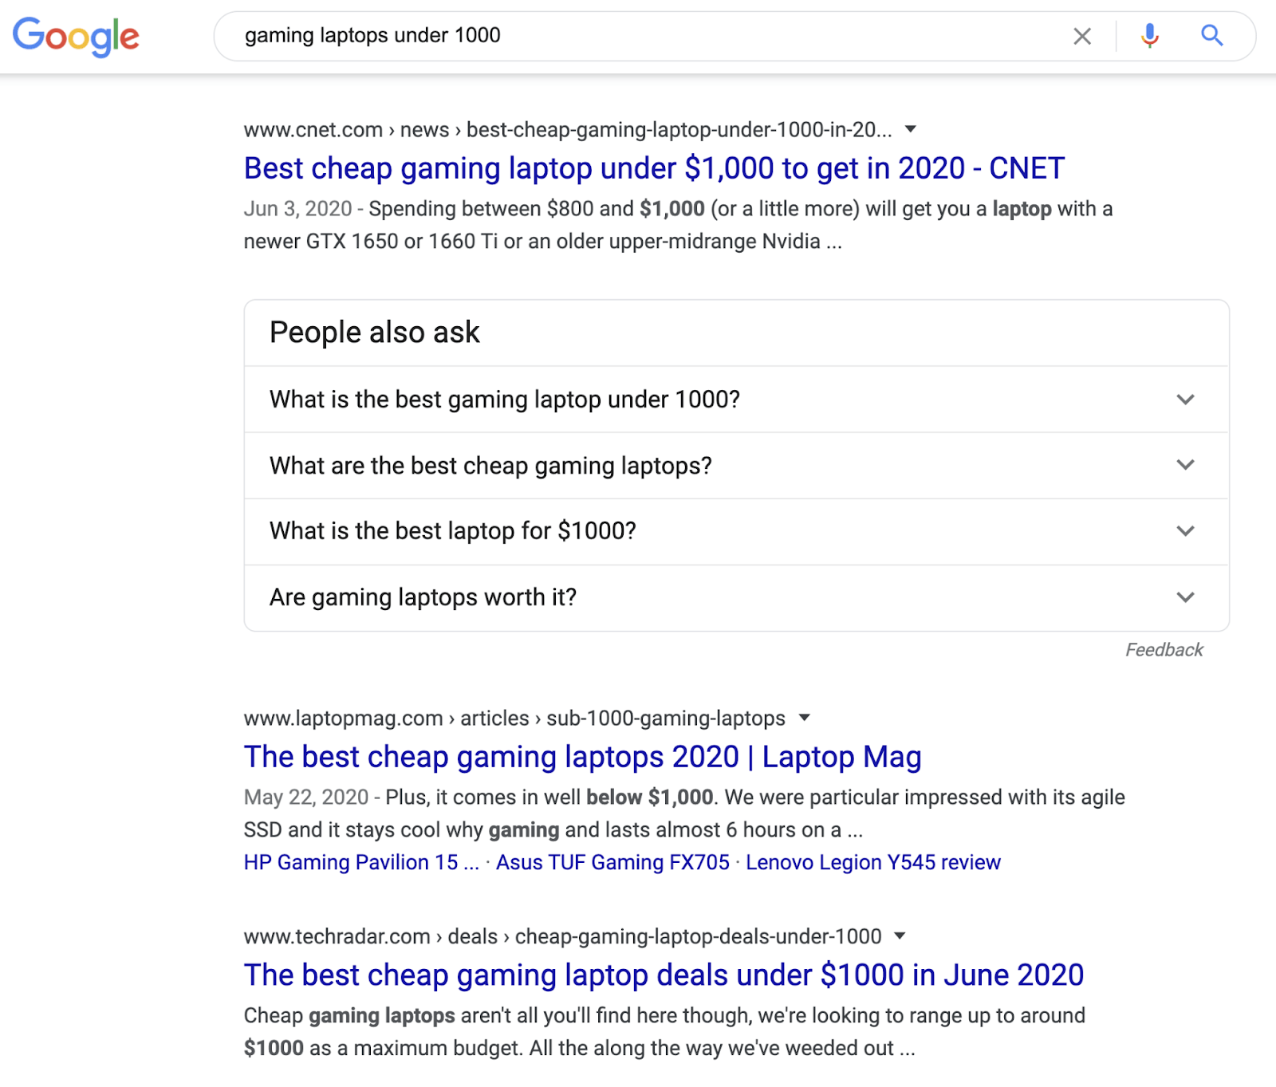The height and width of the screenshot is (1087, 1276).
Task: Open dropdown arrow next to the laptopmag.com URL
Action: (805, 718)
